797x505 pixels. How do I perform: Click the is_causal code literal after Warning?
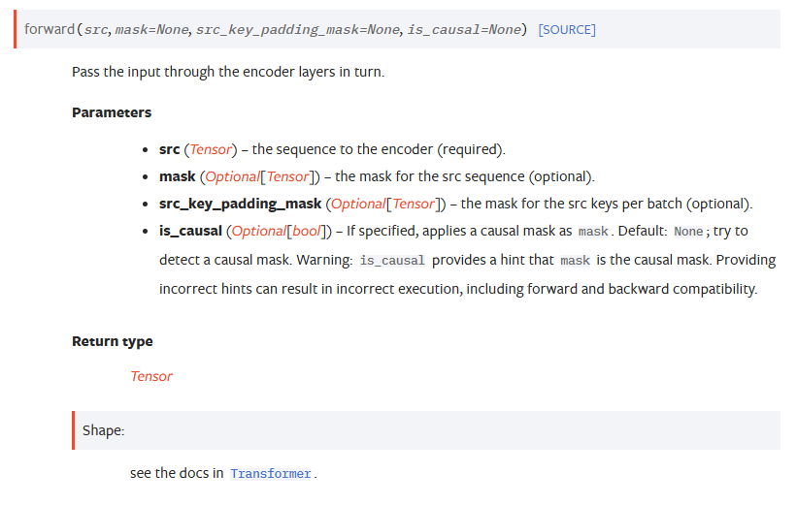point(392,261)
